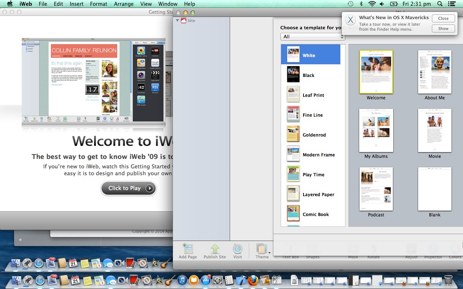Launch iBooks from the Dock
463x289 pixels.
click(x=194, y=280)
